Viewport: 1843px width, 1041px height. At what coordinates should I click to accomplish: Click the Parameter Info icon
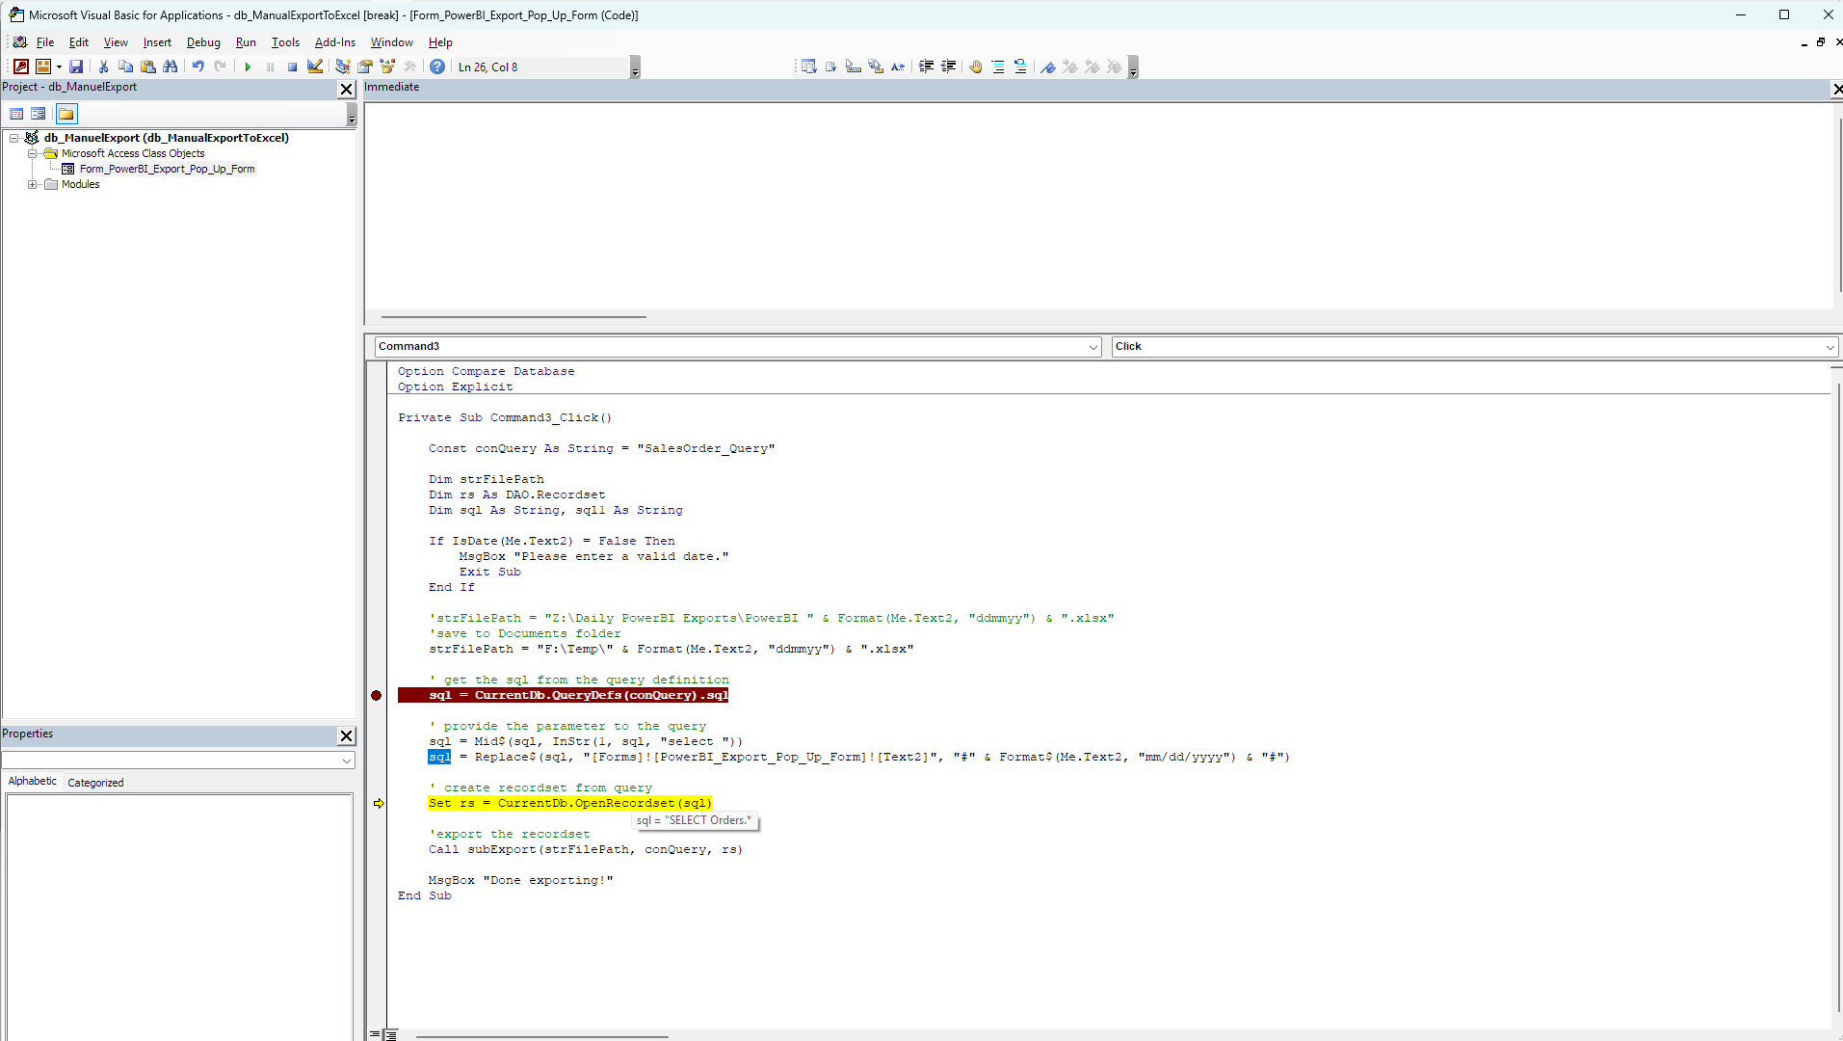point(876,67)
